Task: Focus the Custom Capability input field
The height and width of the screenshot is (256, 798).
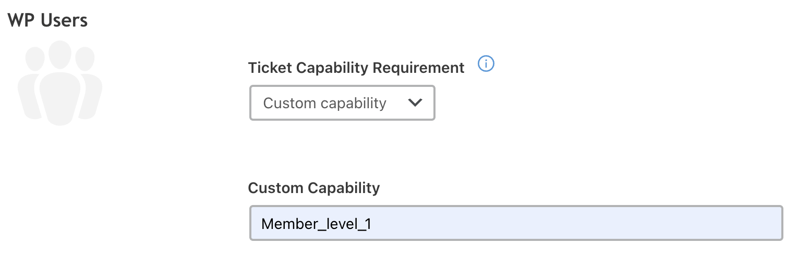Action: tap(516, 223)
